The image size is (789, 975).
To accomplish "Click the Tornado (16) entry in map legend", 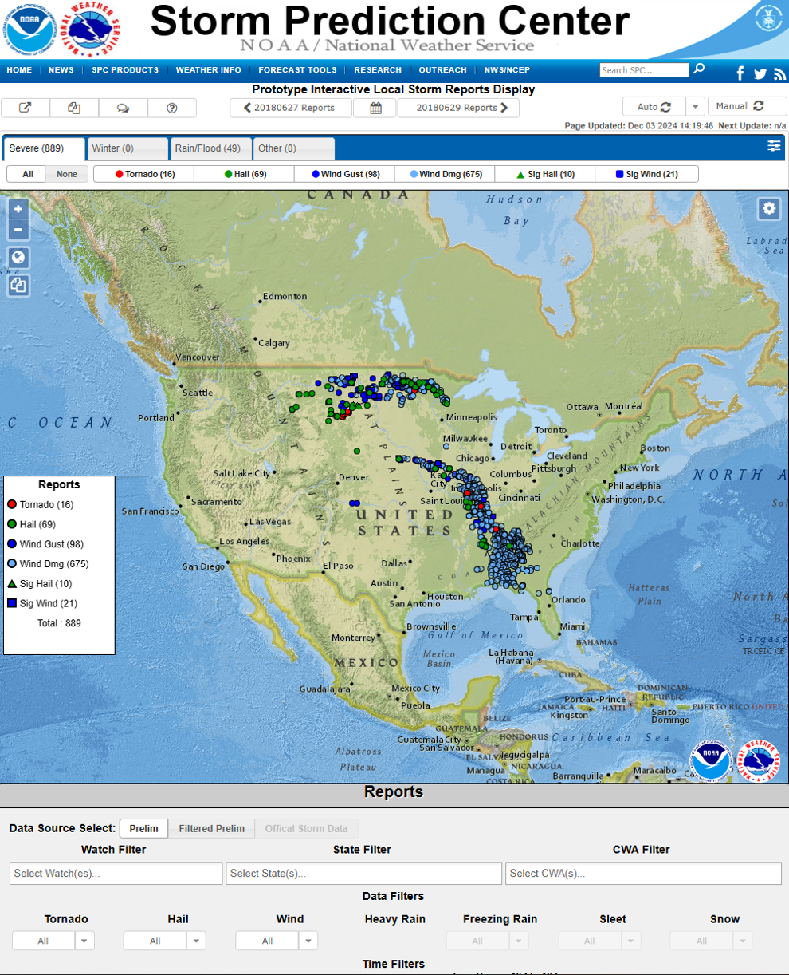I will point(41,504).
